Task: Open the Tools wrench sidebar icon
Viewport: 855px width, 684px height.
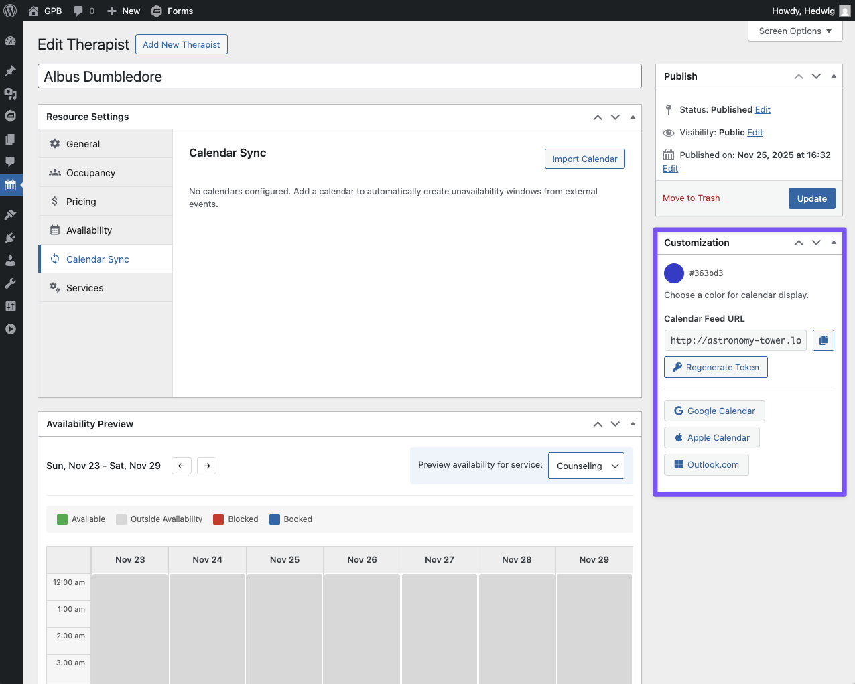Action: 11,283
